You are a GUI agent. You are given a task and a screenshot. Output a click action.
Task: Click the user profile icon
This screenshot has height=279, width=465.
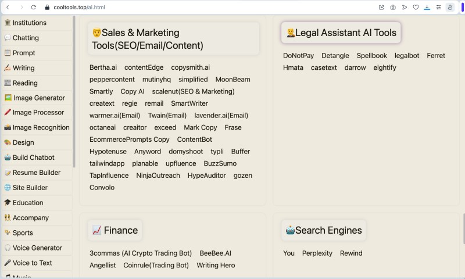[x=450, y=8]
